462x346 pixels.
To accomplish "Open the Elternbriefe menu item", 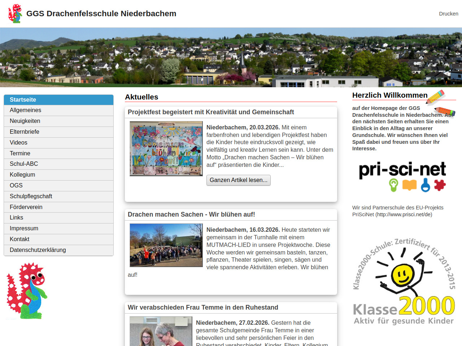I will point(25,132).
